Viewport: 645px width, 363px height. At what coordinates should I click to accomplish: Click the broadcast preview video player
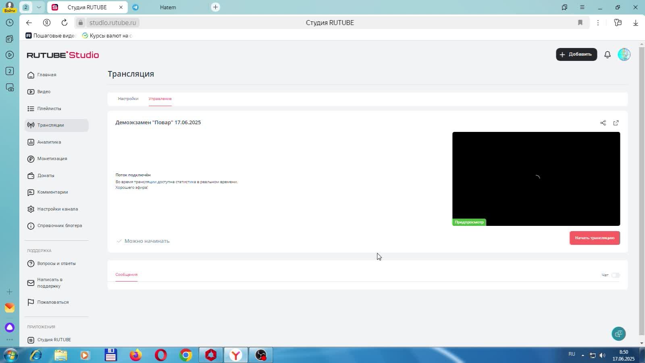pyautogui.click(x=536, y=179)
